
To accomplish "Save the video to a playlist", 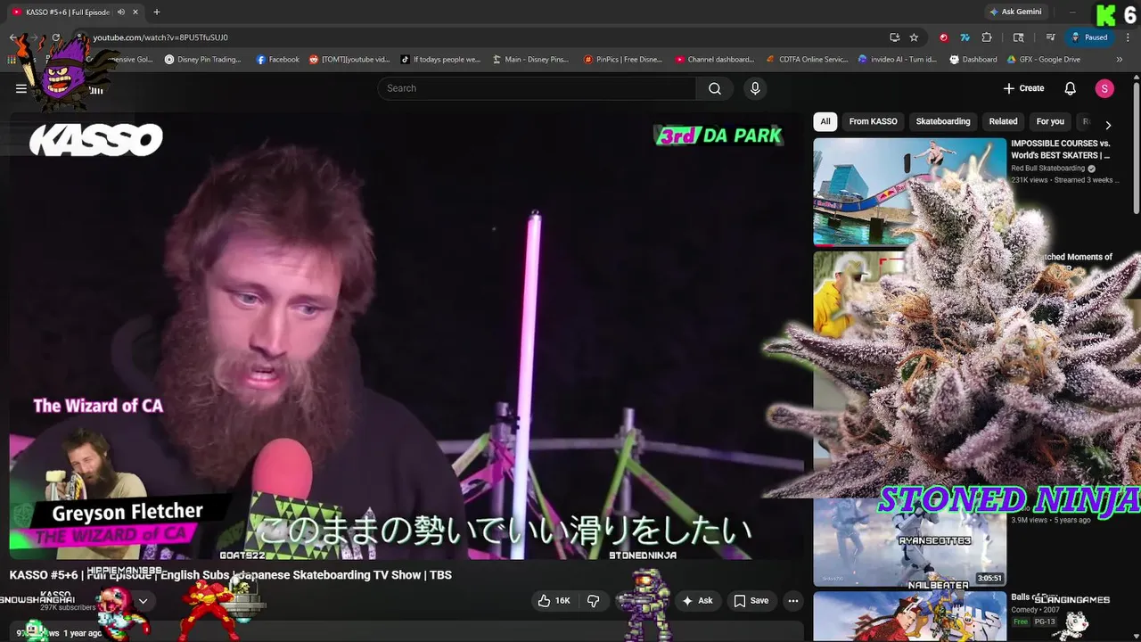I will point(751,601).
